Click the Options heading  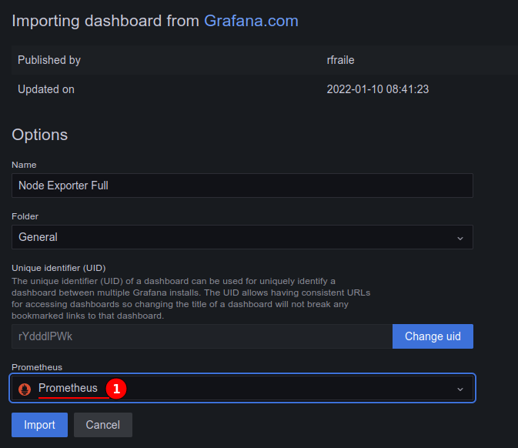tap(40, 135)
